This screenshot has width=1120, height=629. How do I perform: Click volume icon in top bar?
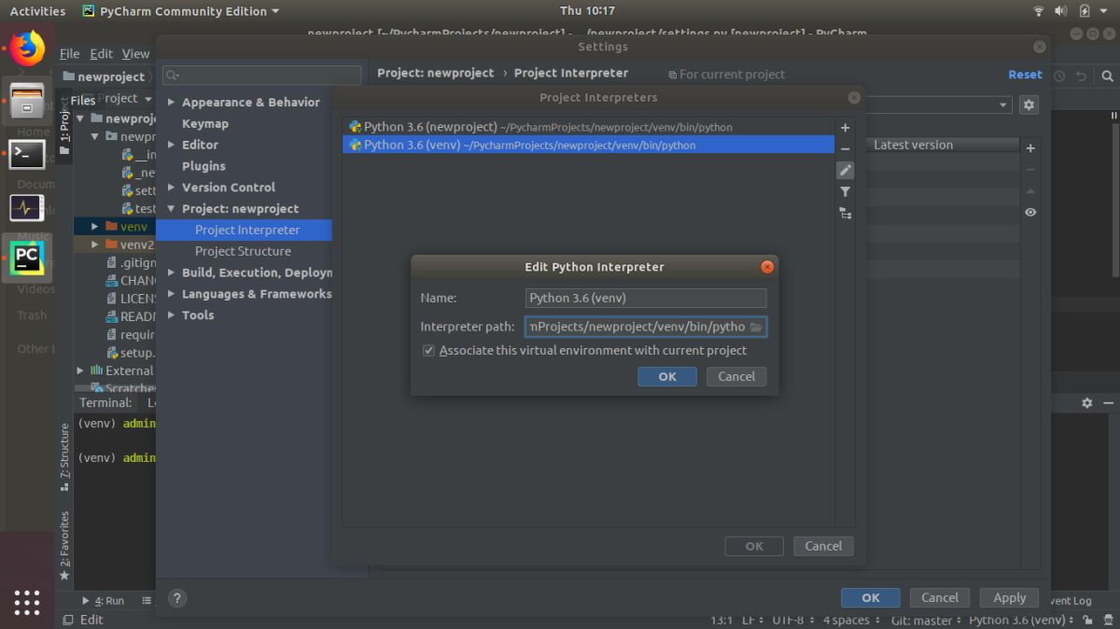pos(1061,11)
